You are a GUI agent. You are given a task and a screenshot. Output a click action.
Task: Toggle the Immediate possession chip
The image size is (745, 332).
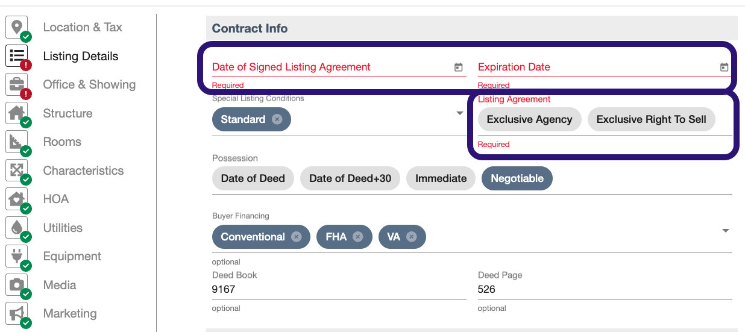click(x=441, y=178)
